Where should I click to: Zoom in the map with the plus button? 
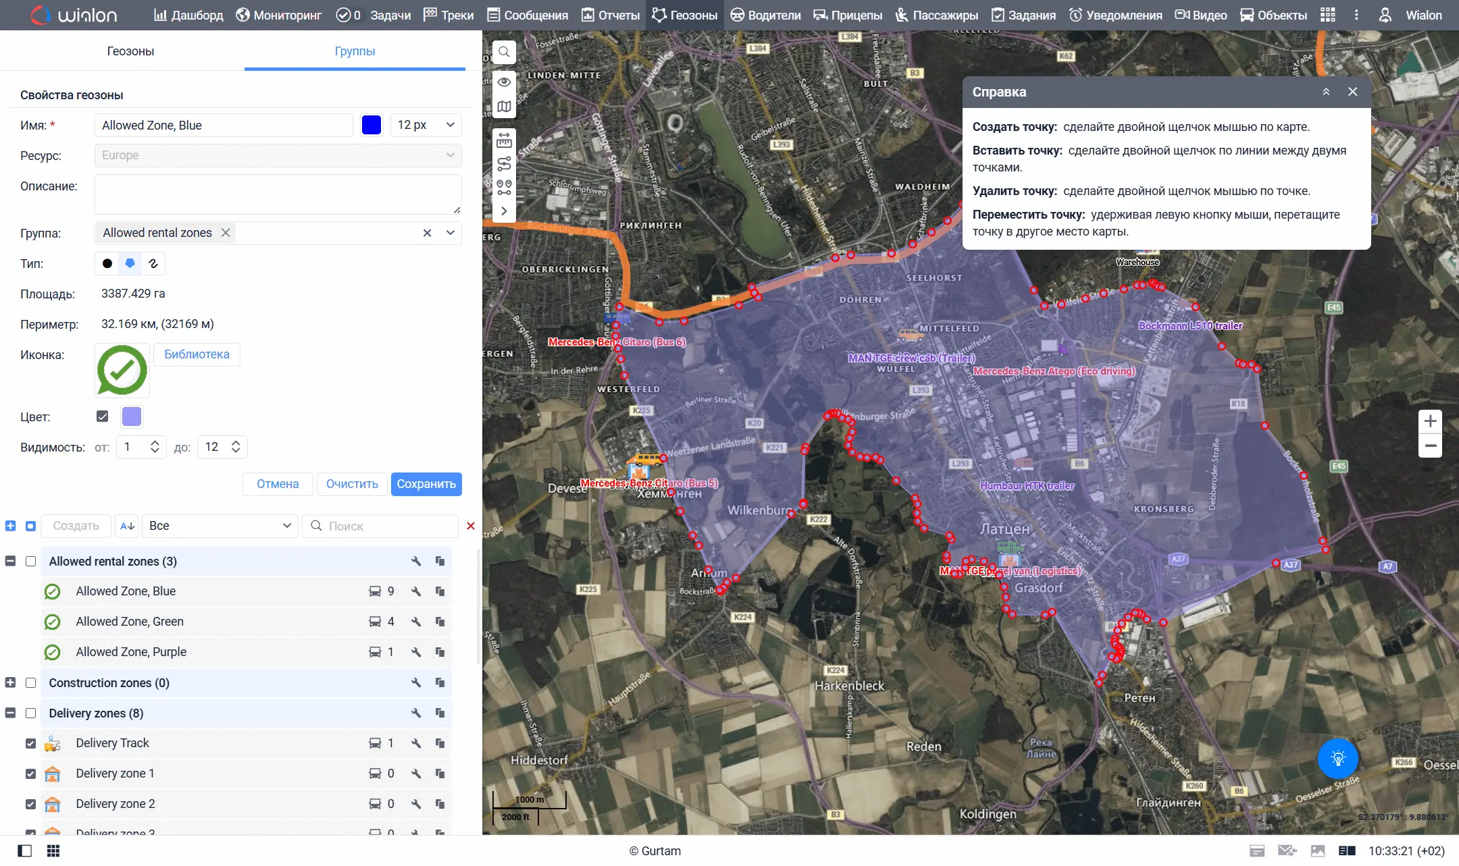pyautogui.click(x=1430, y=422)
